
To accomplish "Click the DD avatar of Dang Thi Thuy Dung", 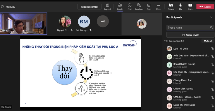I will pyautogui.click(x=169, y=106).
